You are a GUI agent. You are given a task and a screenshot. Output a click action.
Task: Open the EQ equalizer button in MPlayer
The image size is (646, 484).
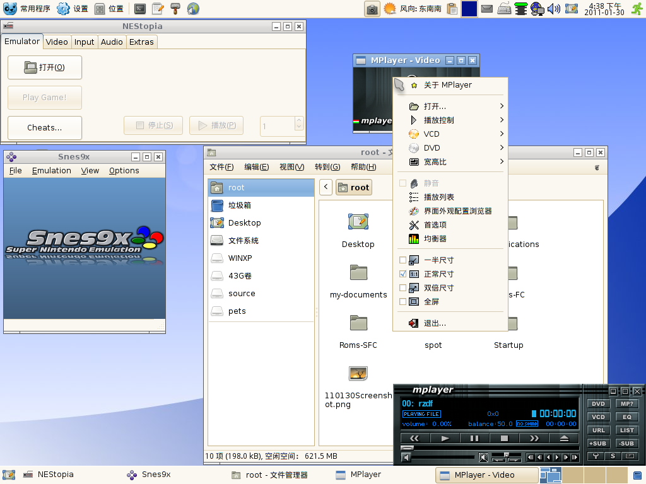[x=627, y=417]
